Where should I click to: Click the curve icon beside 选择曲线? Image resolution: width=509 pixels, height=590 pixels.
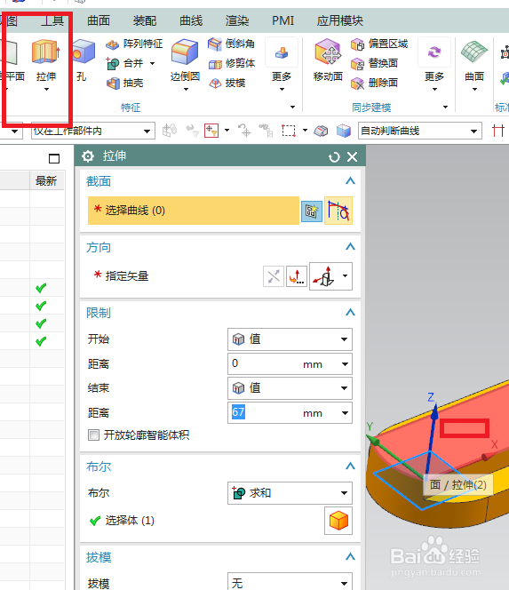point(338,211)
